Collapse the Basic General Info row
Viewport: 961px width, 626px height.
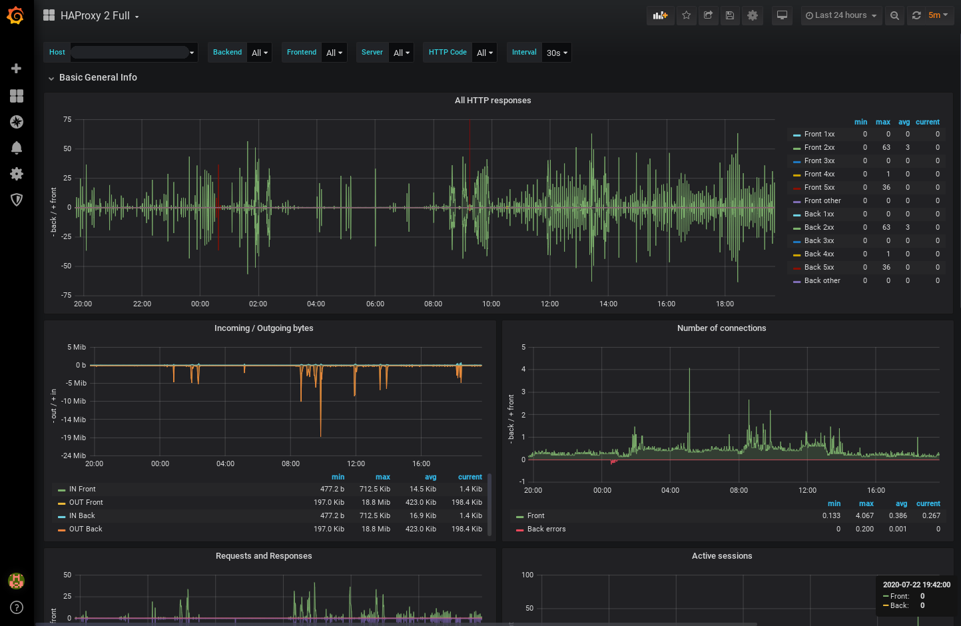[97, 77]
